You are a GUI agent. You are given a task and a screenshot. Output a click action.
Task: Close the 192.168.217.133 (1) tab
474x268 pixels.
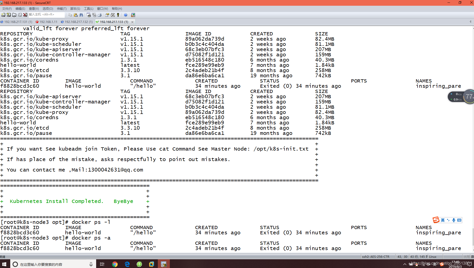coord(132,22)
